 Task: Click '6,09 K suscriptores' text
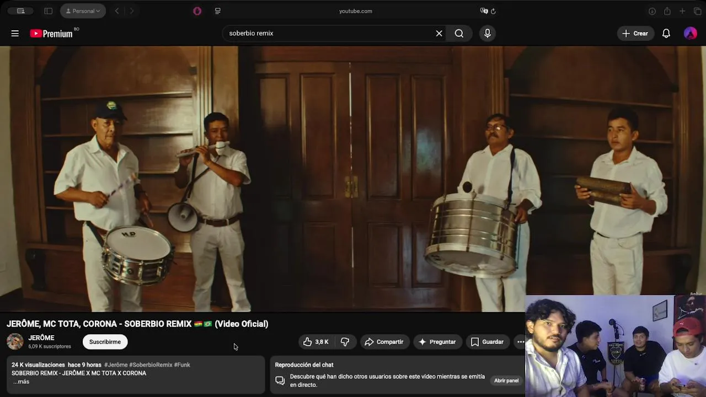click(50, 346)
